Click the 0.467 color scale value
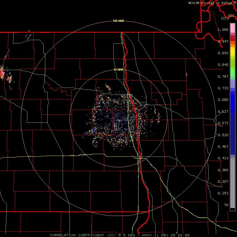 tap(223, 147)
